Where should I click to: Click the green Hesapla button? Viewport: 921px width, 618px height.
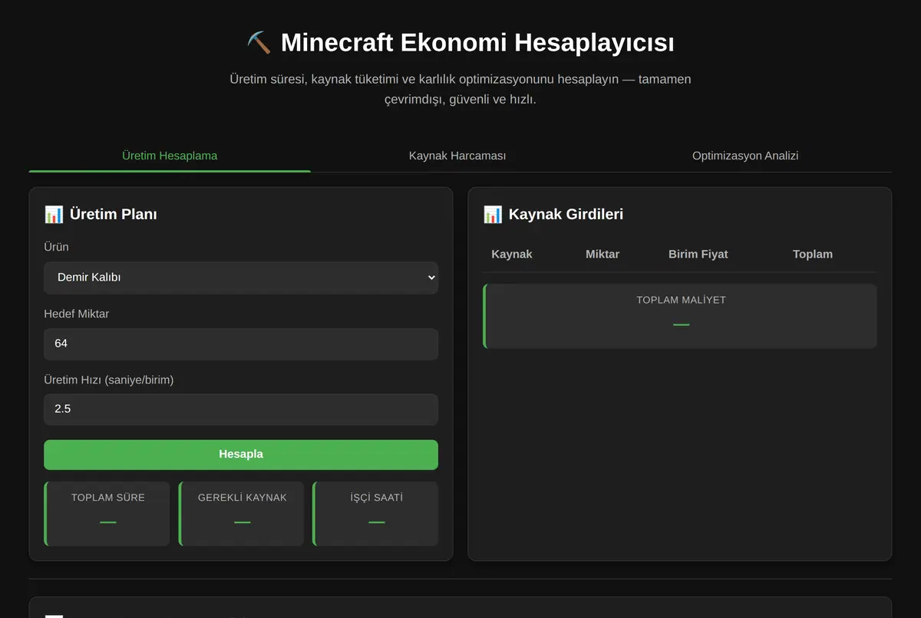point(241,455)
